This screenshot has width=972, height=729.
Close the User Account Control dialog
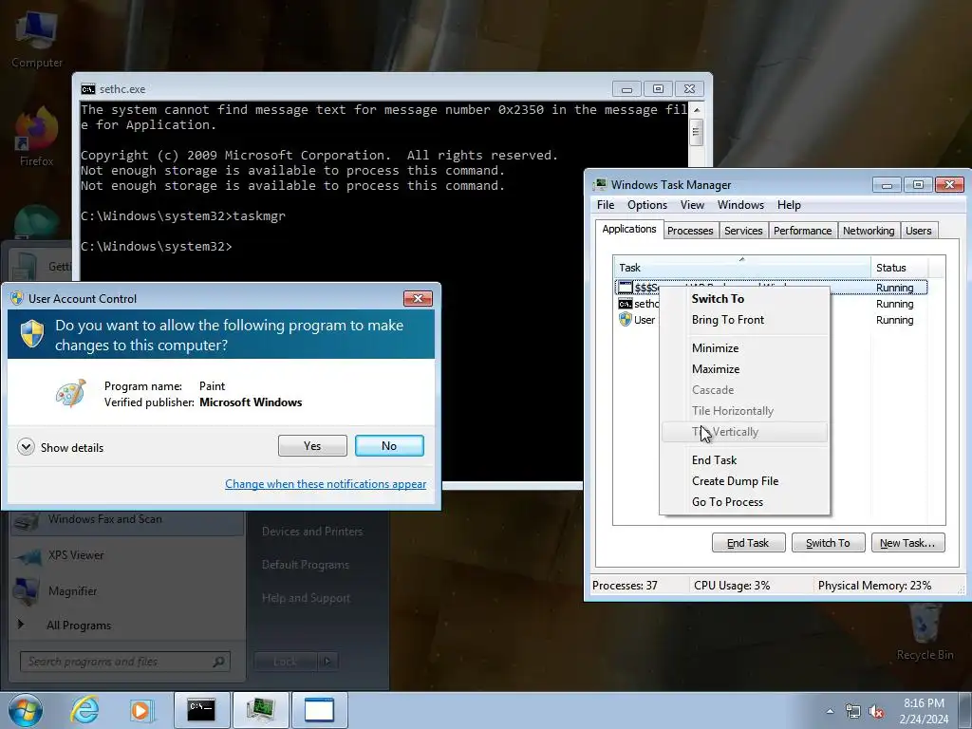pyautogui.click(x=418, y=299)
